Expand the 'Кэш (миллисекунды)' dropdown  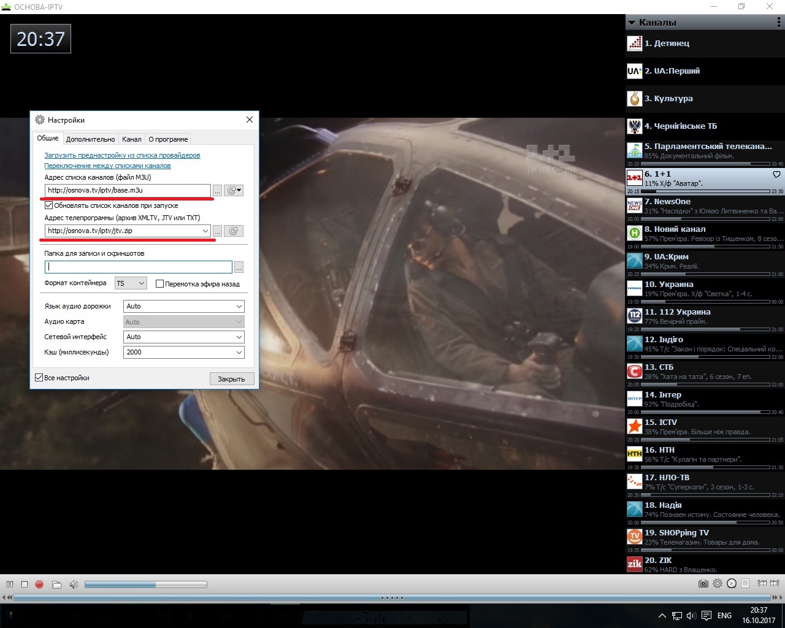(184, 352)
